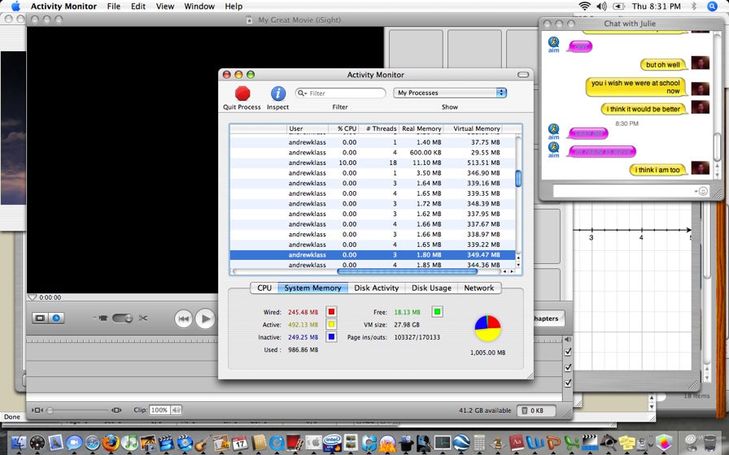Click the volume icon in menu bar
Viewport: 729px width, 455px height.
601,6
